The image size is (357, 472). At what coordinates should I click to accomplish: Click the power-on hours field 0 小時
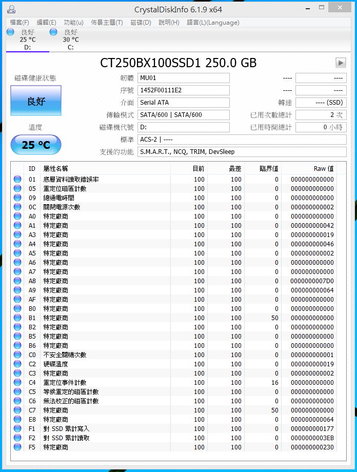[321, 127]
